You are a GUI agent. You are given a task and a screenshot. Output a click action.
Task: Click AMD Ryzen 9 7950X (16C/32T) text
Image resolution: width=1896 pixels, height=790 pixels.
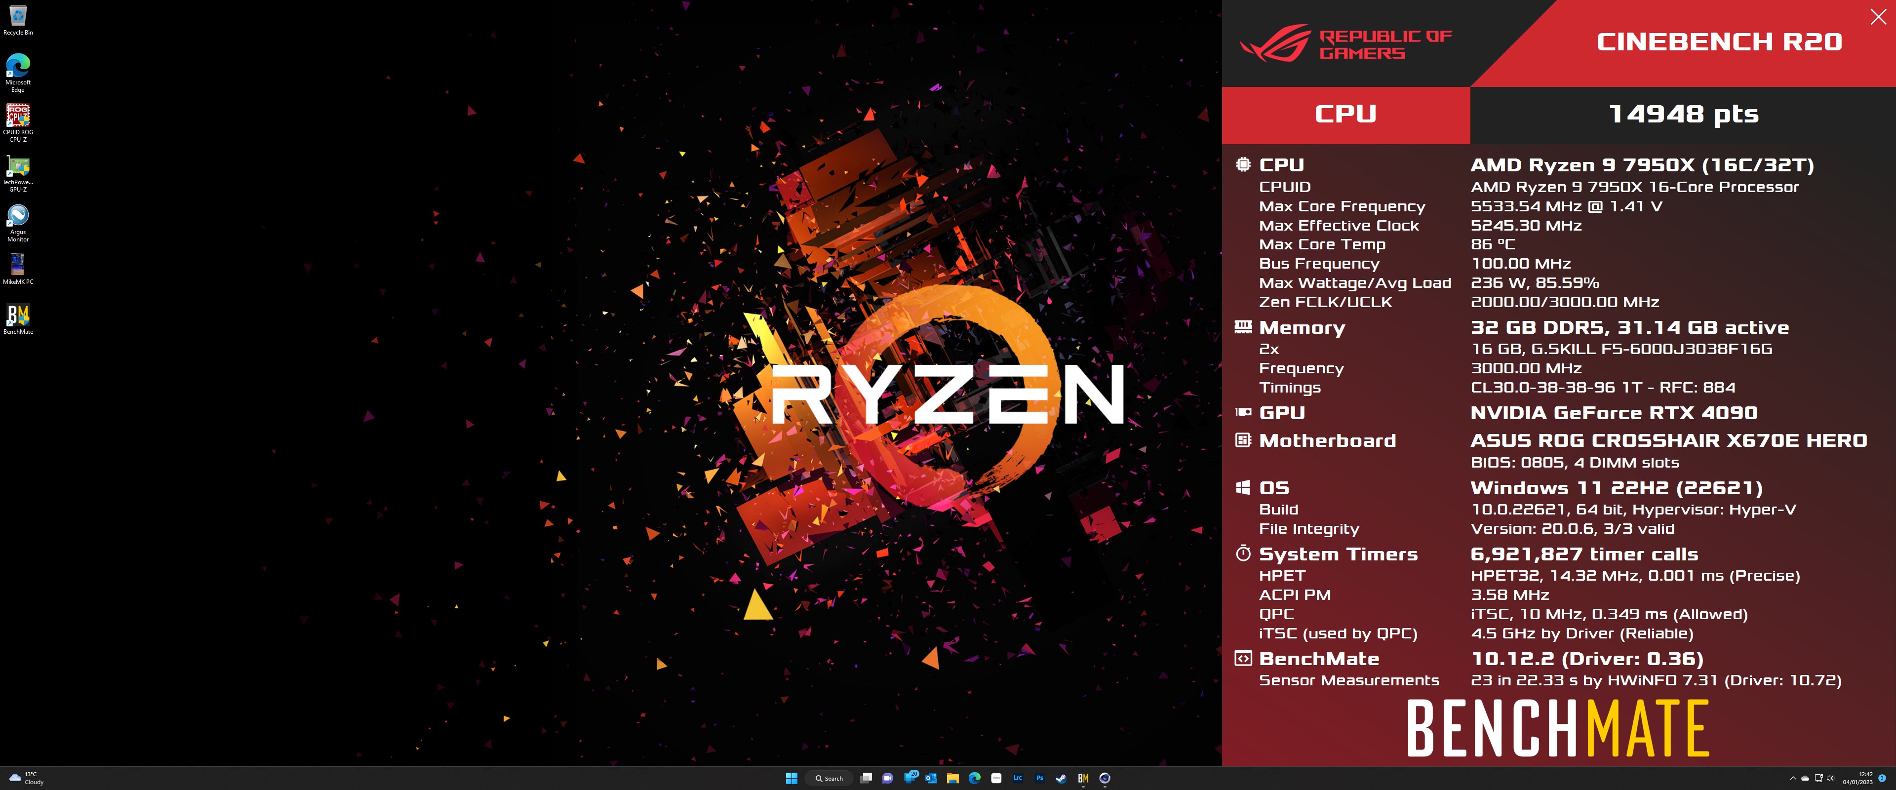pos(1642,165)
